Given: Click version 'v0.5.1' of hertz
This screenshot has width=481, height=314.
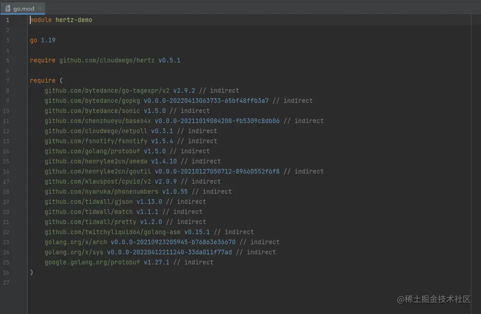Looking at the screenshot, I should pos(170,61).
